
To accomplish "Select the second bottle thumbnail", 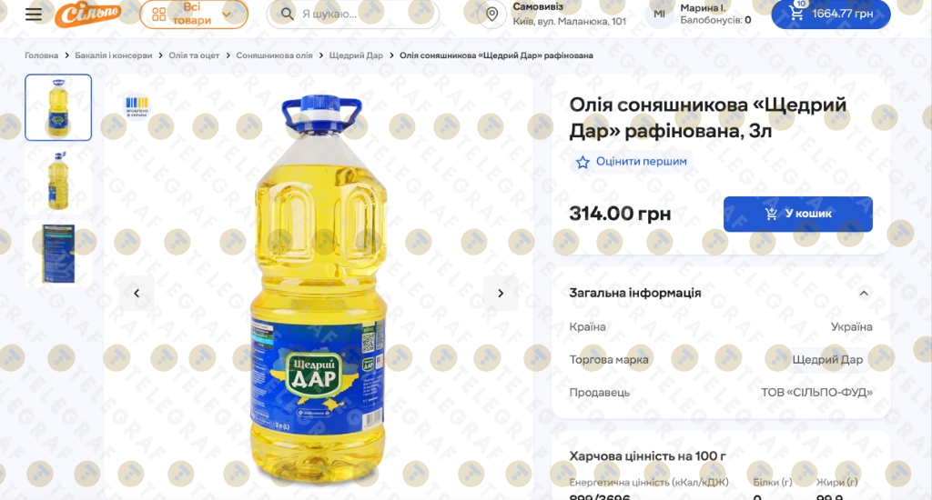I will pyautogui.click(x=58, y=181).
